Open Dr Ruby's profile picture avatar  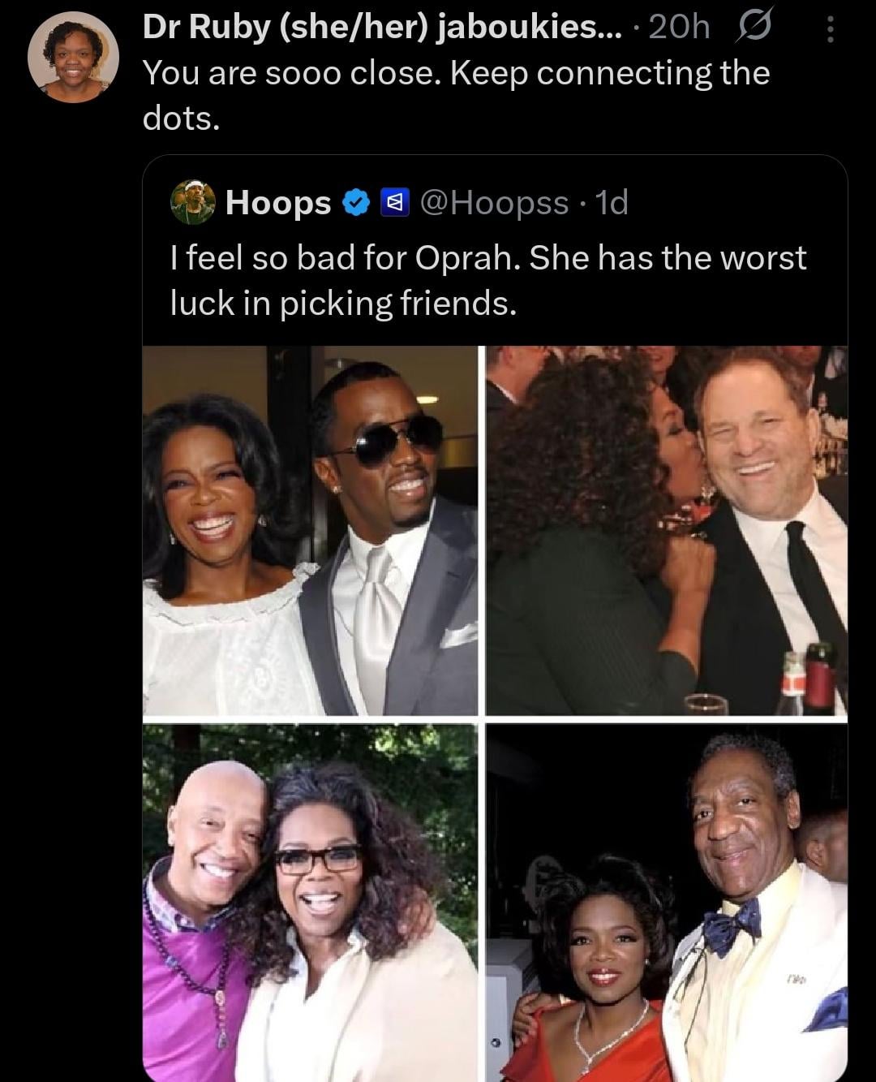73,58
